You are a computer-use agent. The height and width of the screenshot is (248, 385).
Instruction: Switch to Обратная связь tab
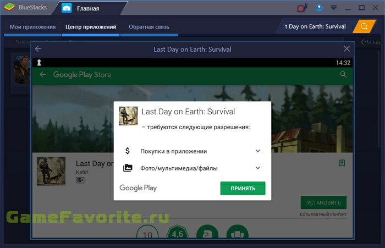(x=149, y=27)
